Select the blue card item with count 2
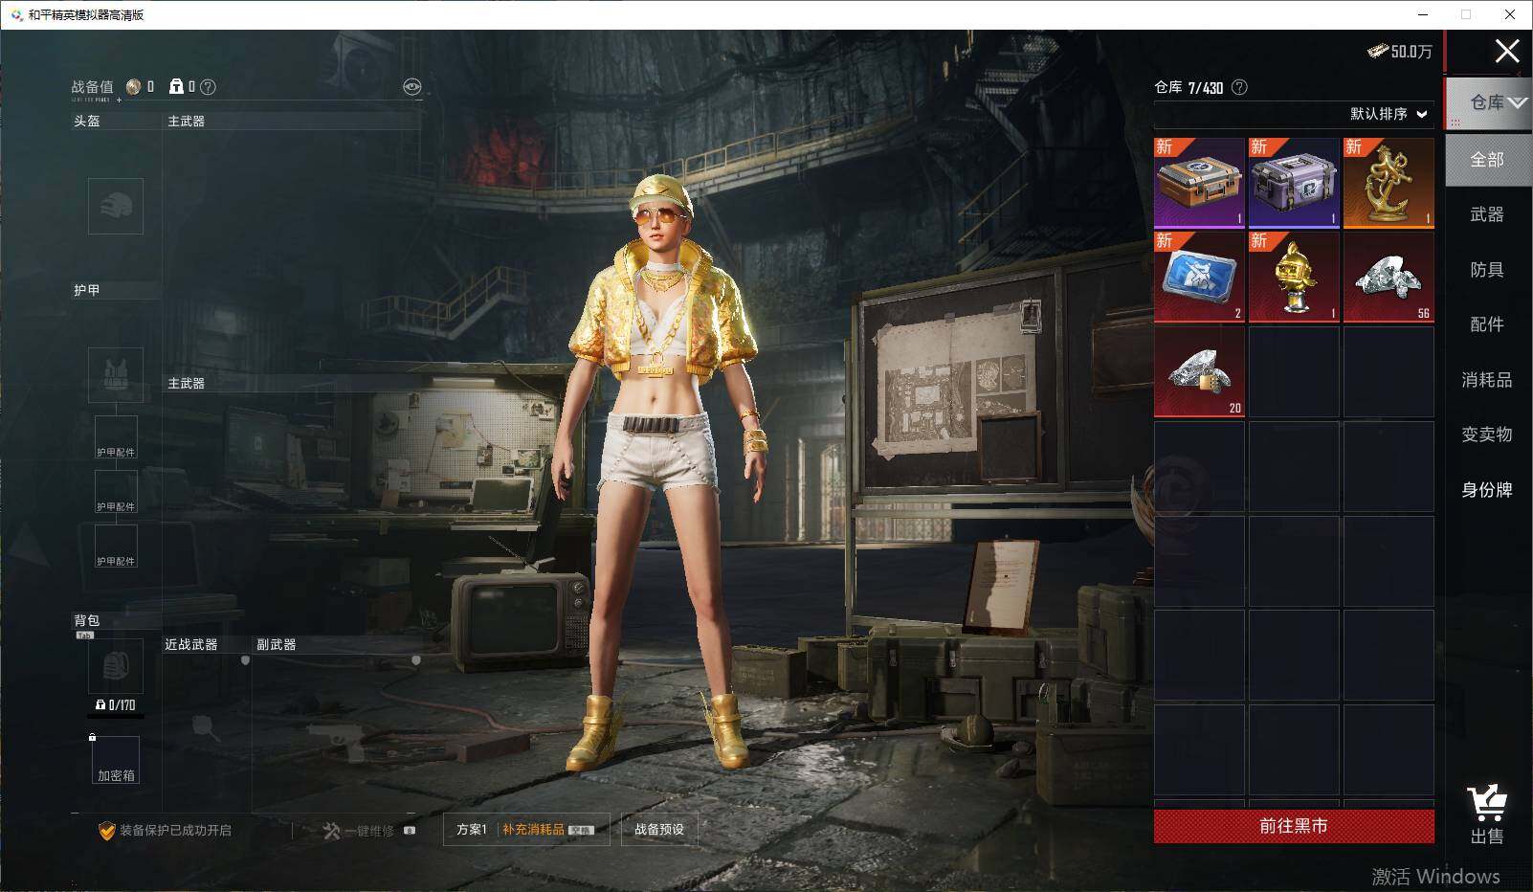1533x892 pixels. point(1199,278)
